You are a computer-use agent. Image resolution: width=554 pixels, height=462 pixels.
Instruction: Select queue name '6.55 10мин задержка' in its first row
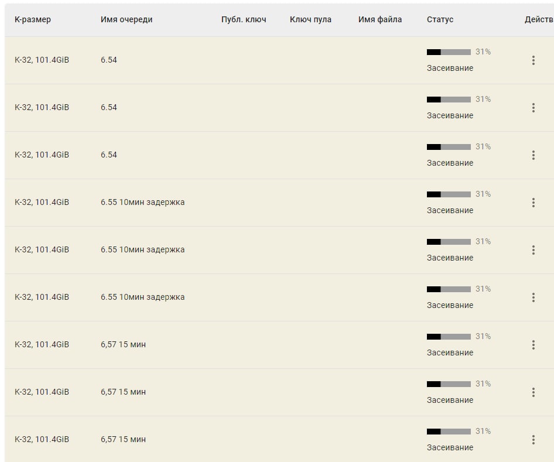(x=142, y=203)
